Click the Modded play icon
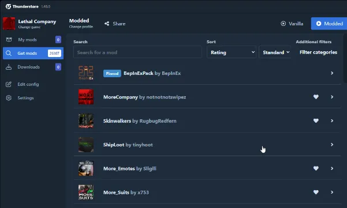 click(x=319, y=24)
